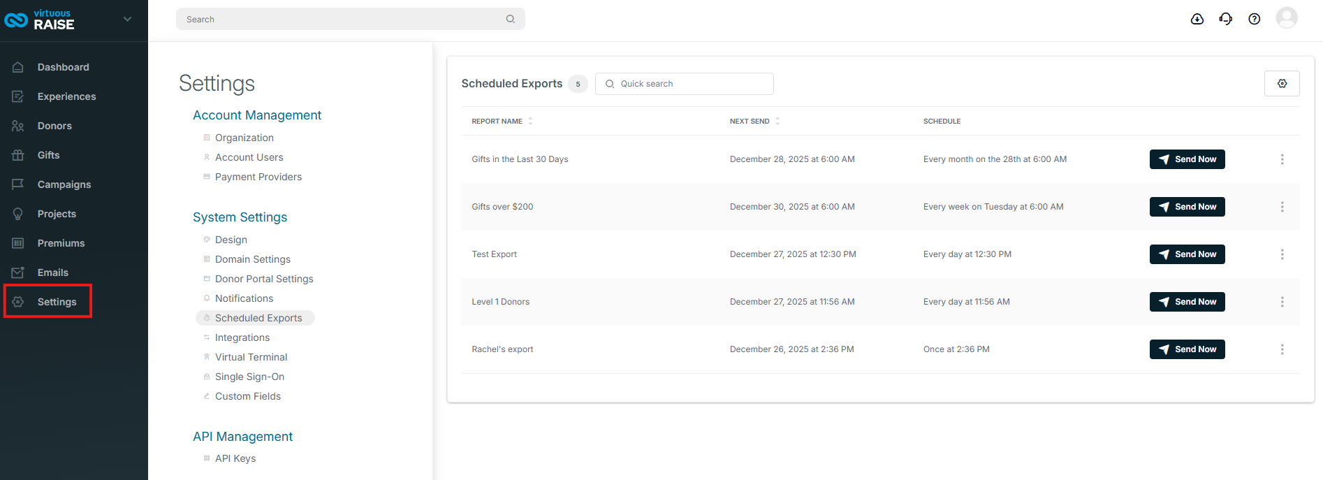This screenshot has height=480, width=1323.
Task: Open Organization settings
Action: (244, 138)
